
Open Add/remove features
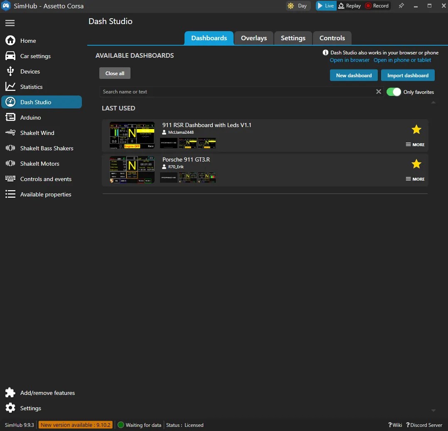[x=42, y=393]
